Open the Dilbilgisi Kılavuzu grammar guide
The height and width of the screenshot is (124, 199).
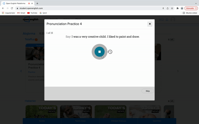pos(119,121)
